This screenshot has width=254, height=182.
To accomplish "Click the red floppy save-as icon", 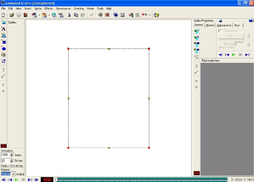I will pyautogui.click(x=25, y=15).
